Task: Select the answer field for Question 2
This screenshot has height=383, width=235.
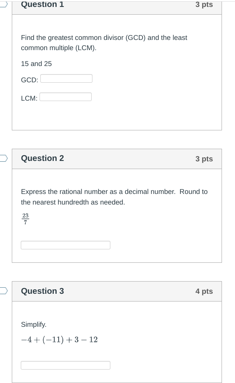Action: point(65,245)
